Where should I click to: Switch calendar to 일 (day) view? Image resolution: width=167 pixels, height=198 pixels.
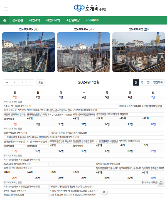pyautogui.click(x=148, y=82)
